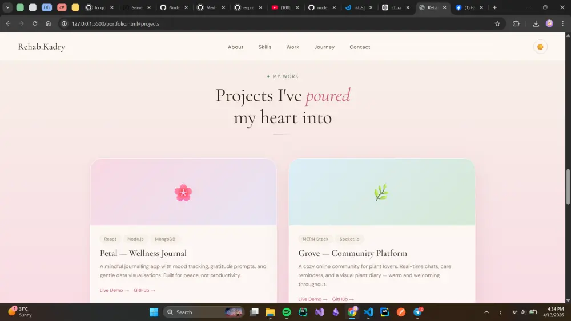Open File Explorer from taskbar

270,312
